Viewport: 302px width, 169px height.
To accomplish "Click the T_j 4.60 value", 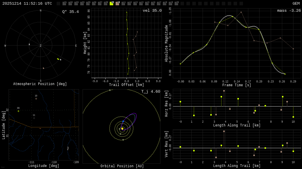I will (x=150, y=92).
